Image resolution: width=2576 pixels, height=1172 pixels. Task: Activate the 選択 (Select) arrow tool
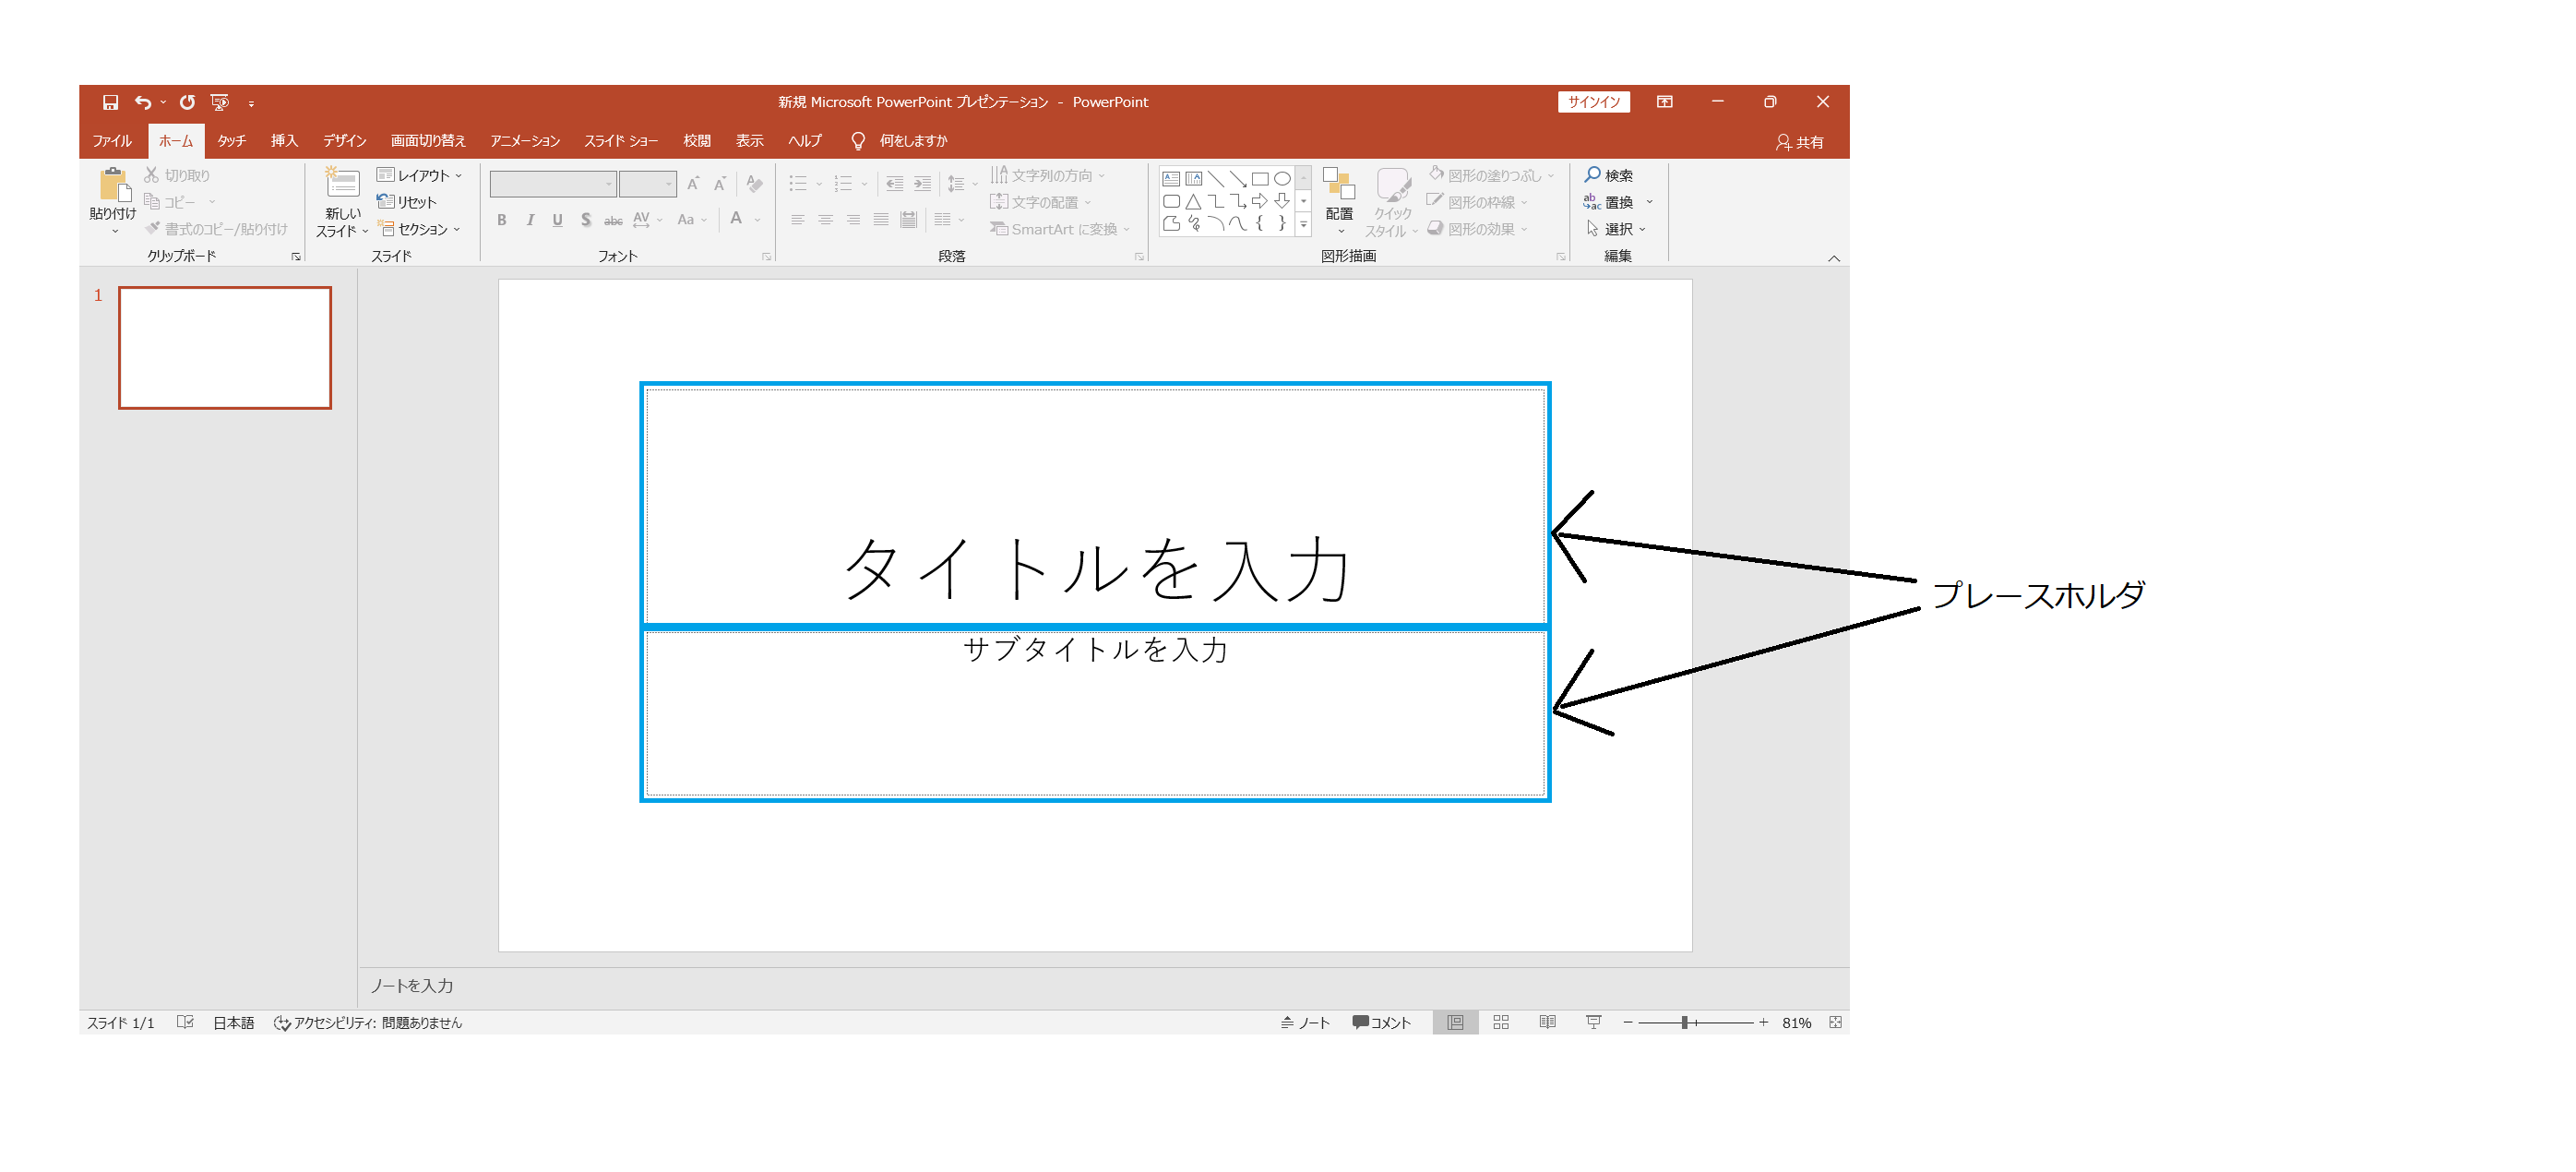[1617, 228]
